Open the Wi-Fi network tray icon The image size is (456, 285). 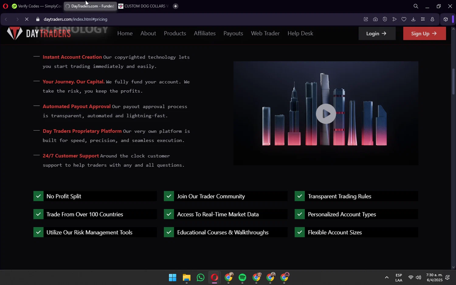[410, 277]
